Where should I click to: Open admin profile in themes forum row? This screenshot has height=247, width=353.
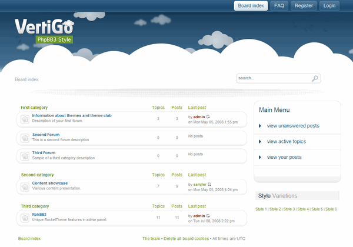[x=199, y=117]
